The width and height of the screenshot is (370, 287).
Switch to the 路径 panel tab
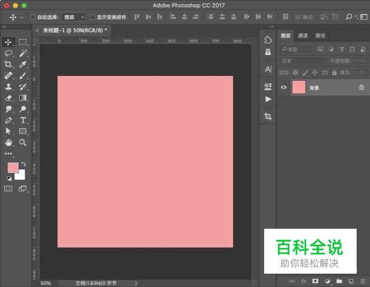click(320, 36)
